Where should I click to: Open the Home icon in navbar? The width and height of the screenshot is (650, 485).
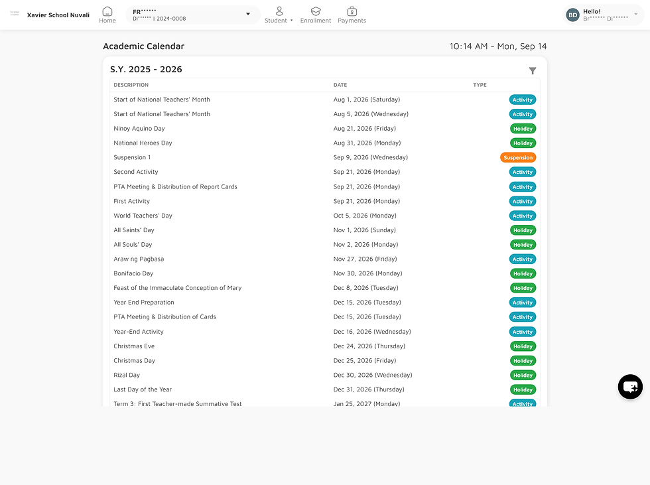(107, 11)
